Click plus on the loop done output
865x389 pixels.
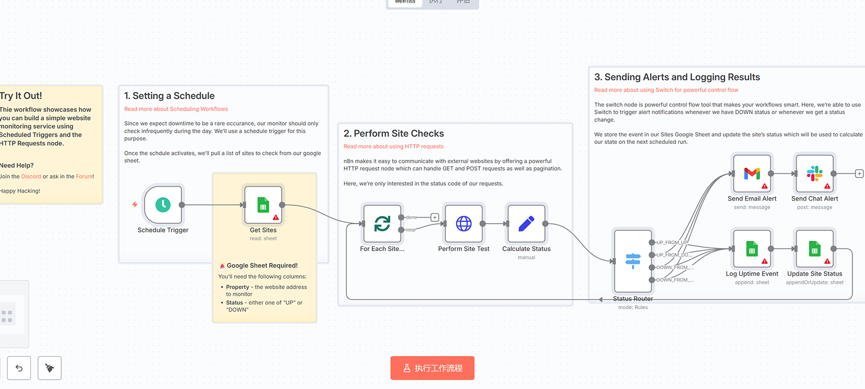[x=435, y=217]
